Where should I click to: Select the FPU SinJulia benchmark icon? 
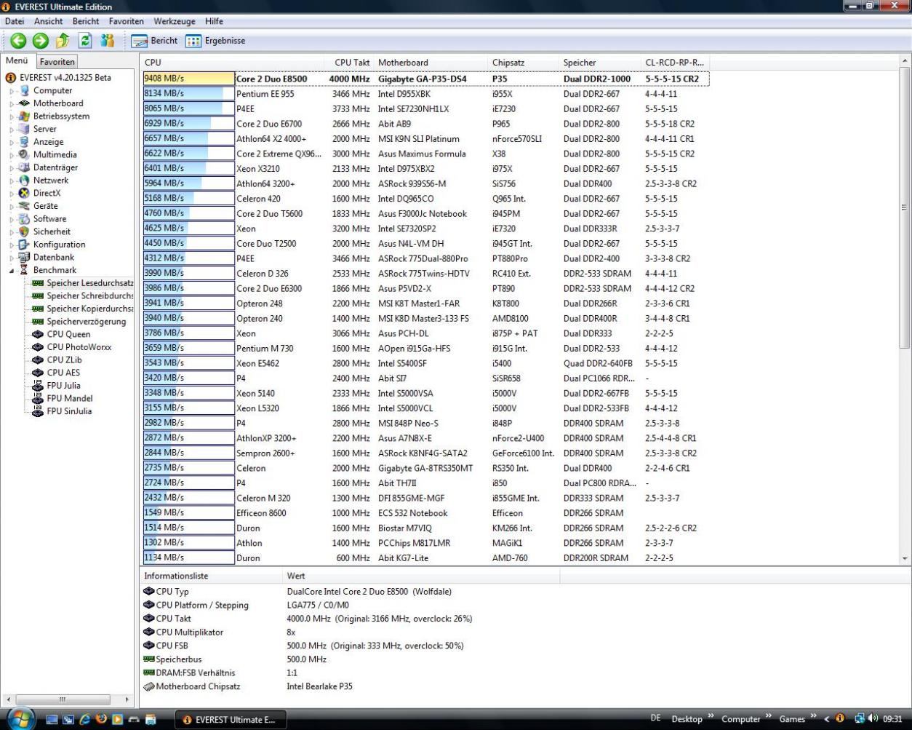click(x=38, y=411)
